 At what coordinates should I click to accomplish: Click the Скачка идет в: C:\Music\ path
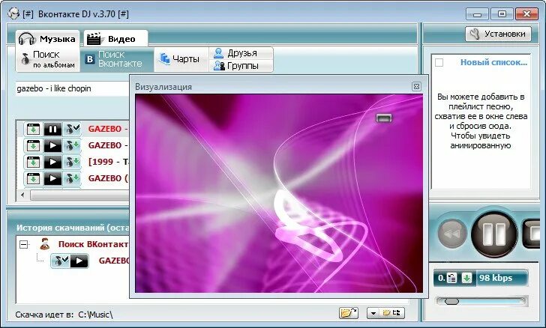[64, 315]
